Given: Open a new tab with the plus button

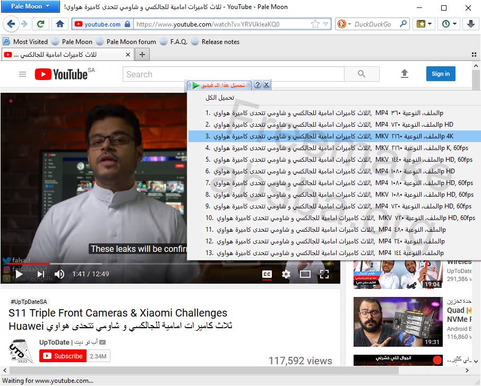Looking at the screenshot, I should (x=142, y=55).
